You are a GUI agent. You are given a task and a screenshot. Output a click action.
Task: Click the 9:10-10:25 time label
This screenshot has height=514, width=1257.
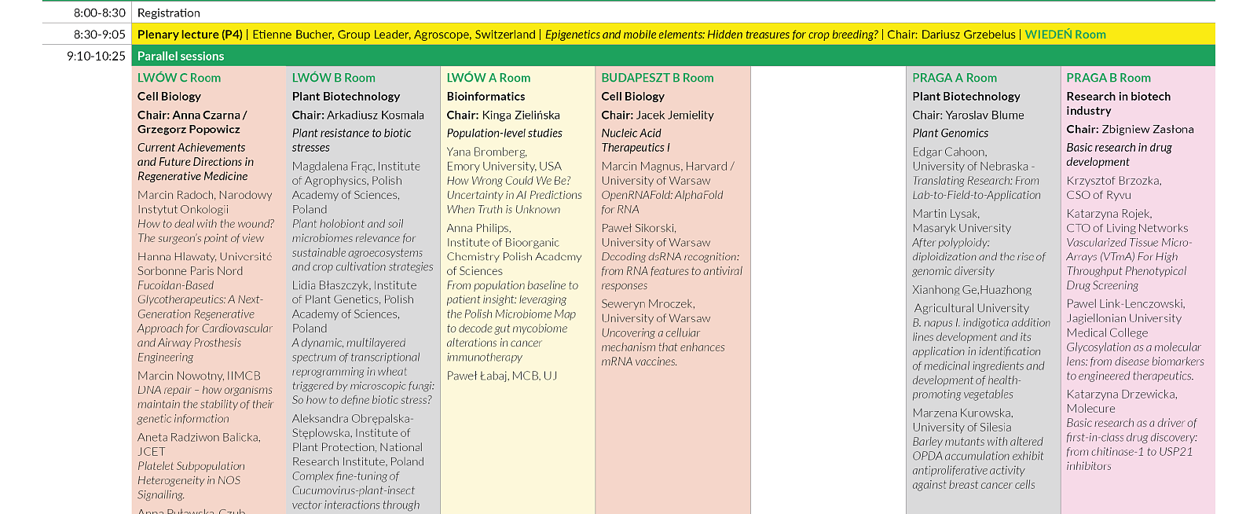pyautogui.click(x=96, y=56)
